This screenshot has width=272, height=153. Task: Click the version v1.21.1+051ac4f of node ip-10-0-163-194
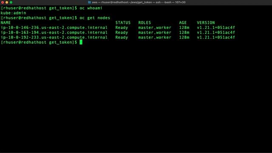coord(216,32)
